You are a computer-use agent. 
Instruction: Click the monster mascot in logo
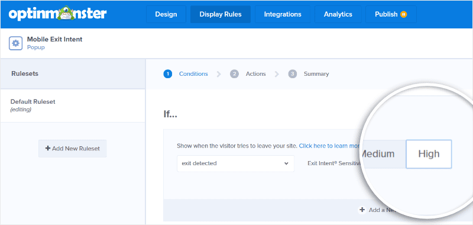(64, 13)
